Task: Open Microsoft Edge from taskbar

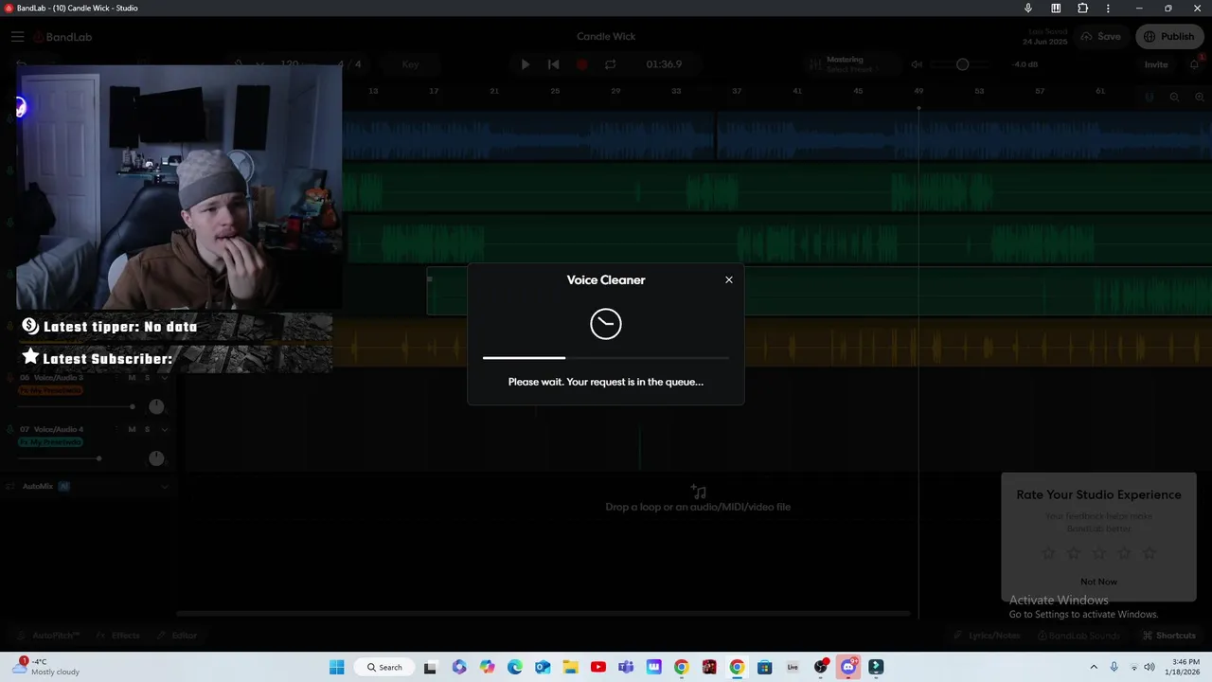Action: (515, 667)
